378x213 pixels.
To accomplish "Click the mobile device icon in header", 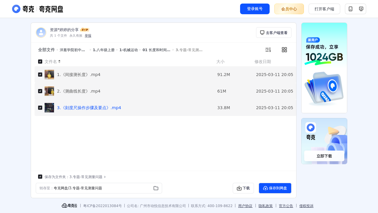I will [x=351, y=9].
